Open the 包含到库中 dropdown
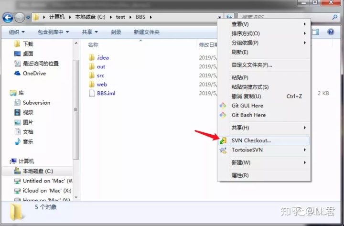The height and width of the screenshot is (226, 344). point(54,32)
